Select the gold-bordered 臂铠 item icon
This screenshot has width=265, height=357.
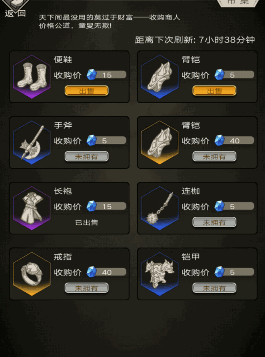click(x=160, y=142)
